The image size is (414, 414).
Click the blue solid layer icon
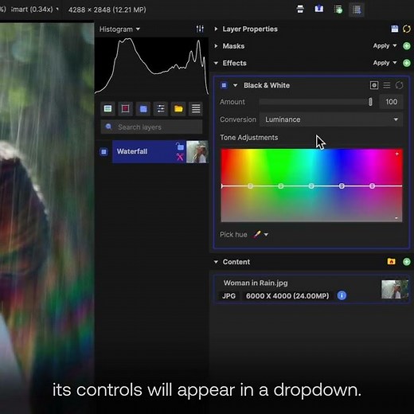pos(143,108)
